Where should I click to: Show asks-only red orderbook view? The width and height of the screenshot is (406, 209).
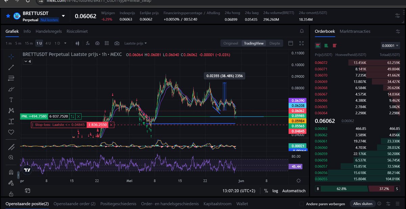click(335, 46)
